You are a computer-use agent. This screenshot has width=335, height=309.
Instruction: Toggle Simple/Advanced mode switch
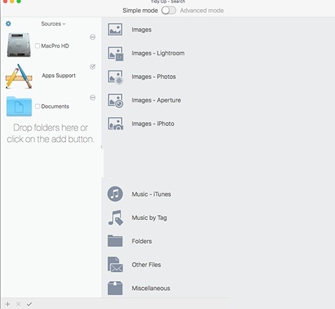[169, 11]
